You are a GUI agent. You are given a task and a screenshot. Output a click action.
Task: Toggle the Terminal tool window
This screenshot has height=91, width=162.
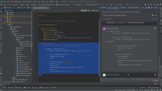coord(27,88)
